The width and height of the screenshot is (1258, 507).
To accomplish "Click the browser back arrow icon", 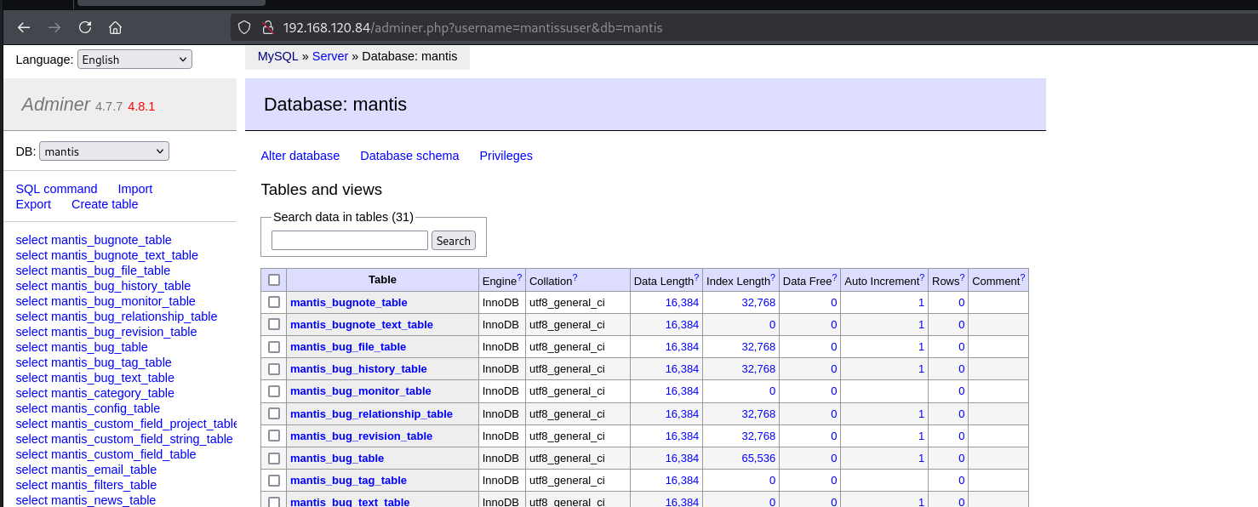I will 24,27.
